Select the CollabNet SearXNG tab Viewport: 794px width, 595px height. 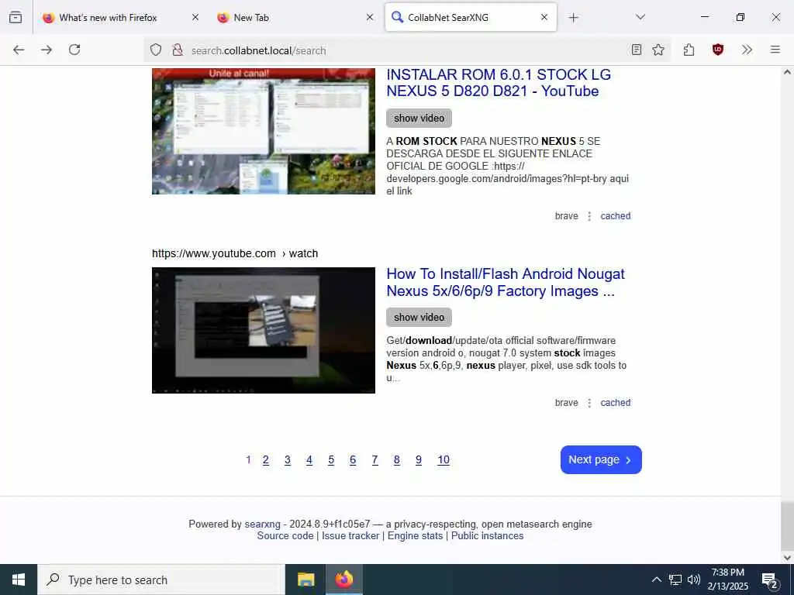pyautogui.click(x=471, y=18)
